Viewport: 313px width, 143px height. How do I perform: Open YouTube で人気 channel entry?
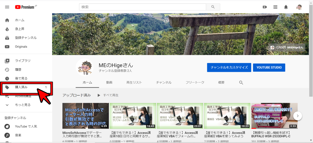point(26,126)
